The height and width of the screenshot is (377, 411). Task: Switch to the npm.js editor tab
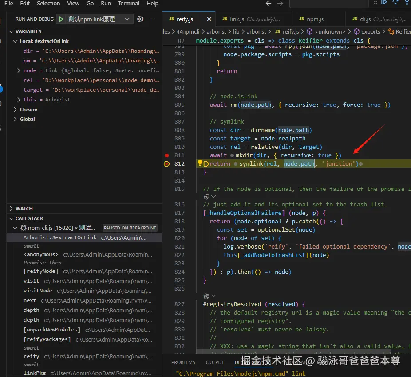pos(311,19)
